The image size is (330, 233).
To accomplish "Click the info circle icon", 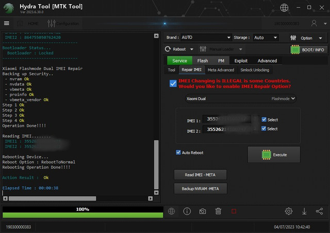I will [187, 211].
